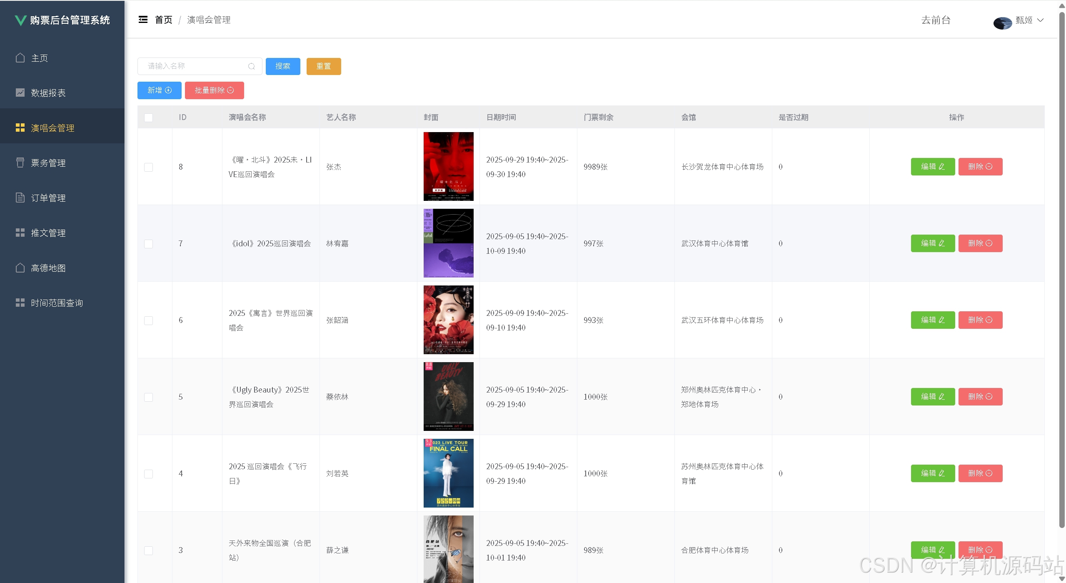Open 高德地图 in the sidebar
Screen dimensions: 1066x583
coord(62,268)
